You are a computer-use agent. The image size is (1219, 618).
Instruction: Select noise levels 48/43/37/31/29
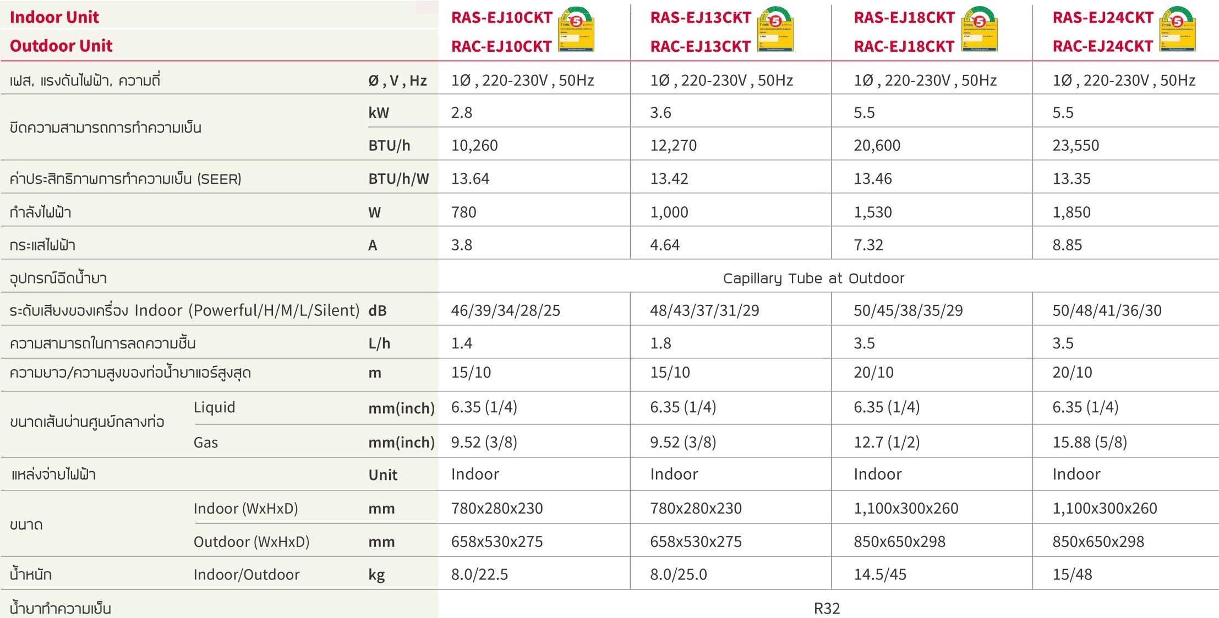point(704,311)
